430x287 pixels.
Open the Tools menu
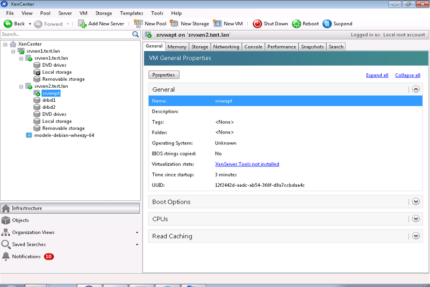tap(157, 13)
